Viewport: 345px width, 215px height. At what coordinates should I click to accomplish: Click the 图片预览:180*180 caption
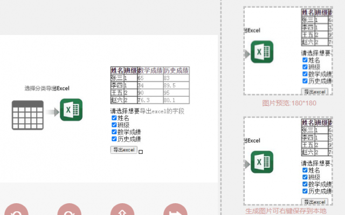coord(289,103)
